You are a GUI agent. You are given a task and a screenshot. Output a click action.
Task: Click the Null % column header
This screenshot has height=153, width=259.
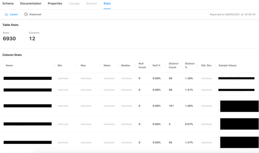[157, 66]
